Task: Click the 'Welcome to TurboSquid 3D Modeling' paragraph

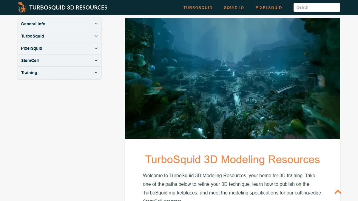Action: (232, 187)
